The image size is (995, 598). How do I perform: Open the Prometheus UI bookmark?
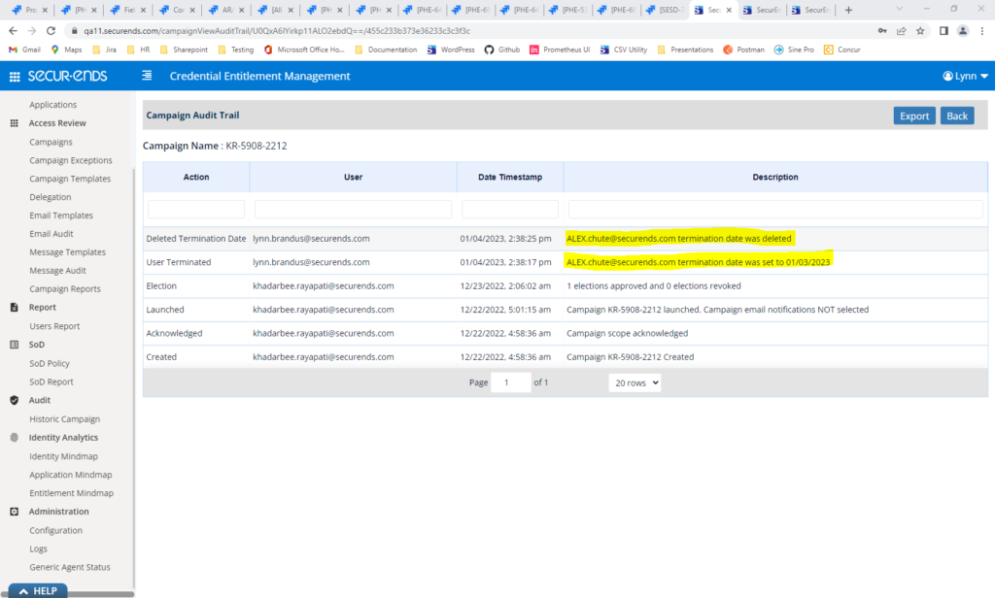coord(560,50)
